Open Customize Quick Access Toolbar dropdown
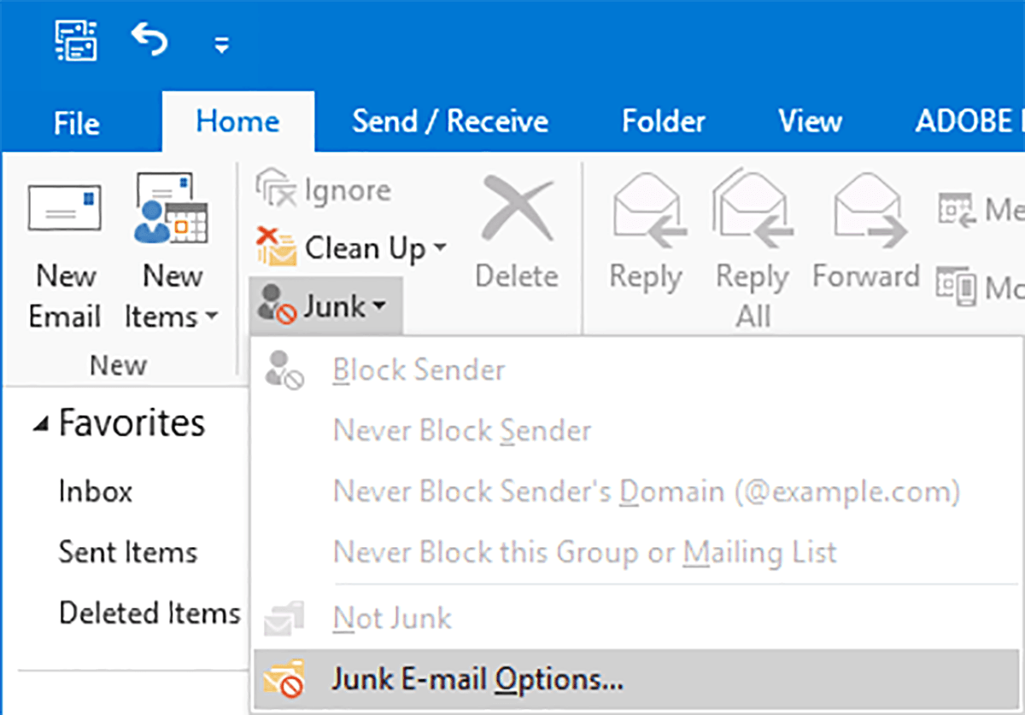The height and width of the screenshot is (715, 1025). coord(221,46)
